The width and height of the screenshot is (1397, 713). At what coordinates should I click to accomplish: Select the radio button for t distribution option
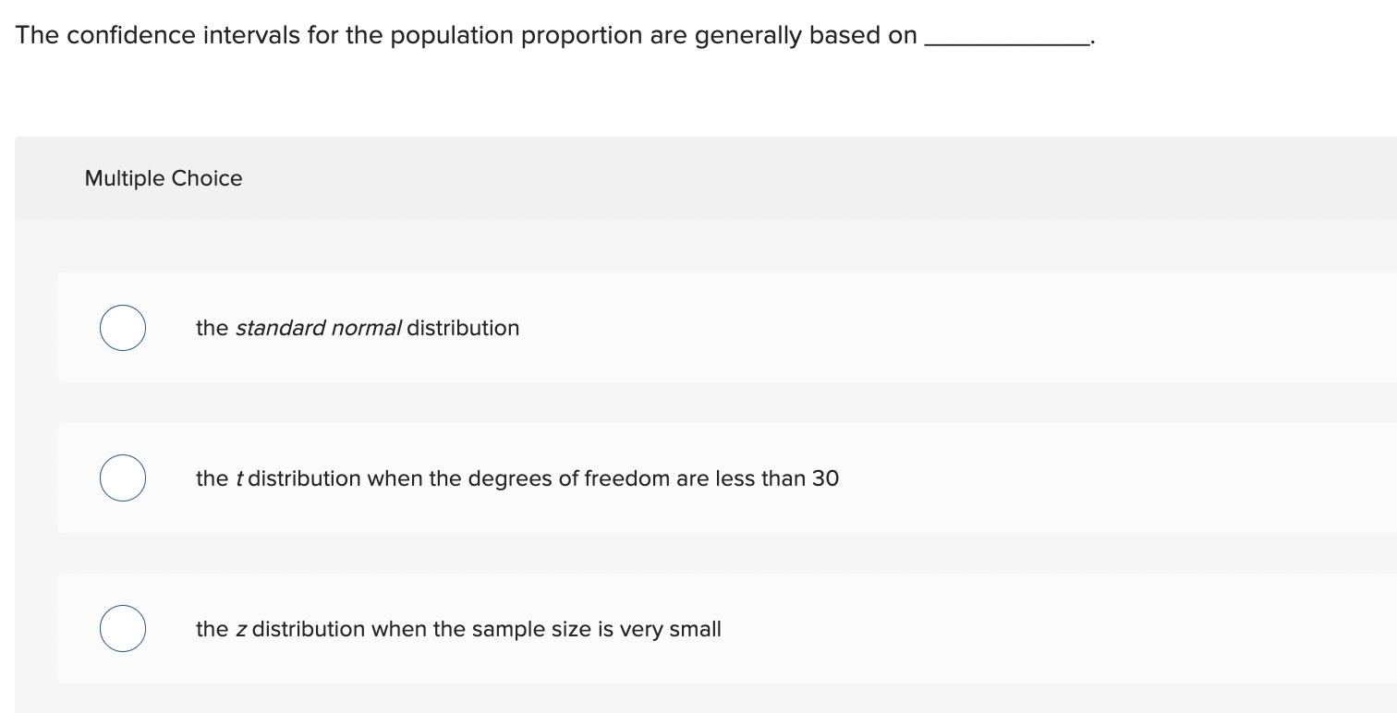(x=122, y=477)
